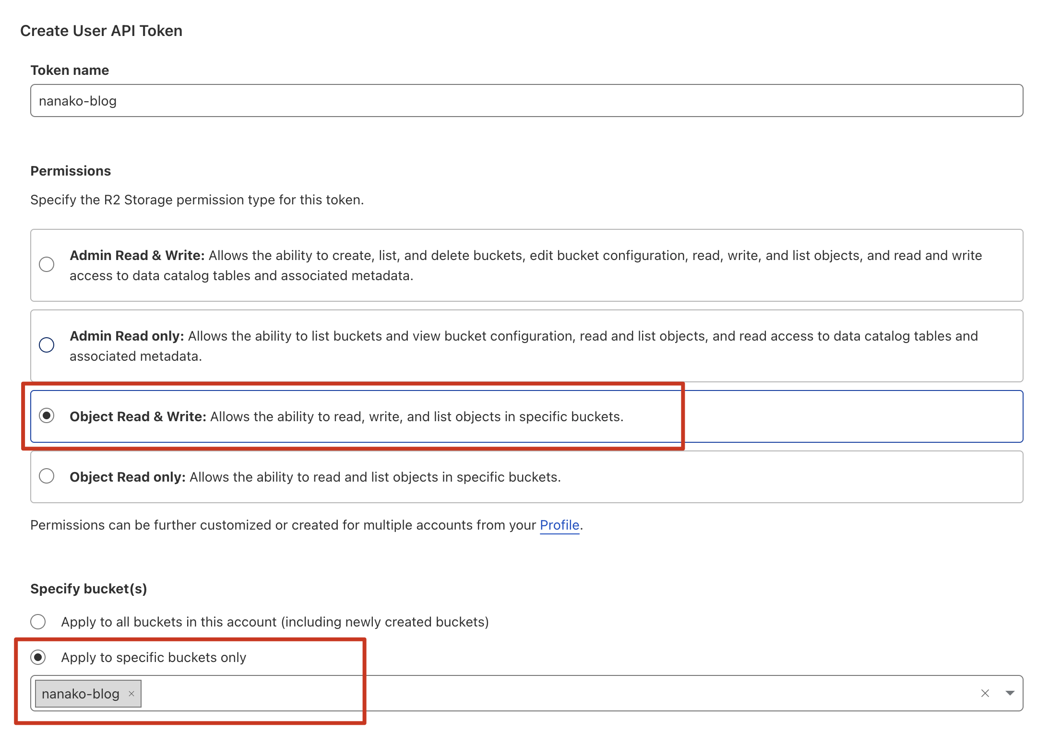1049x733 pixels.
Task: Open the Profile link
Action: (560, 525)
